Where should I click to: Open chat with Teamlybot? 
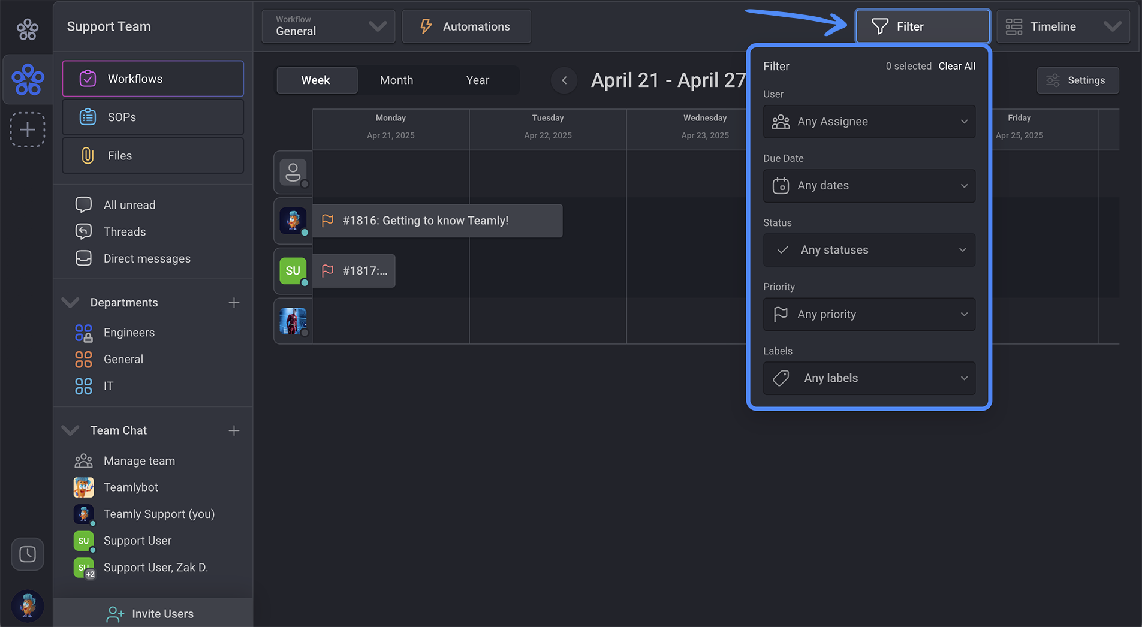point(130,487)
